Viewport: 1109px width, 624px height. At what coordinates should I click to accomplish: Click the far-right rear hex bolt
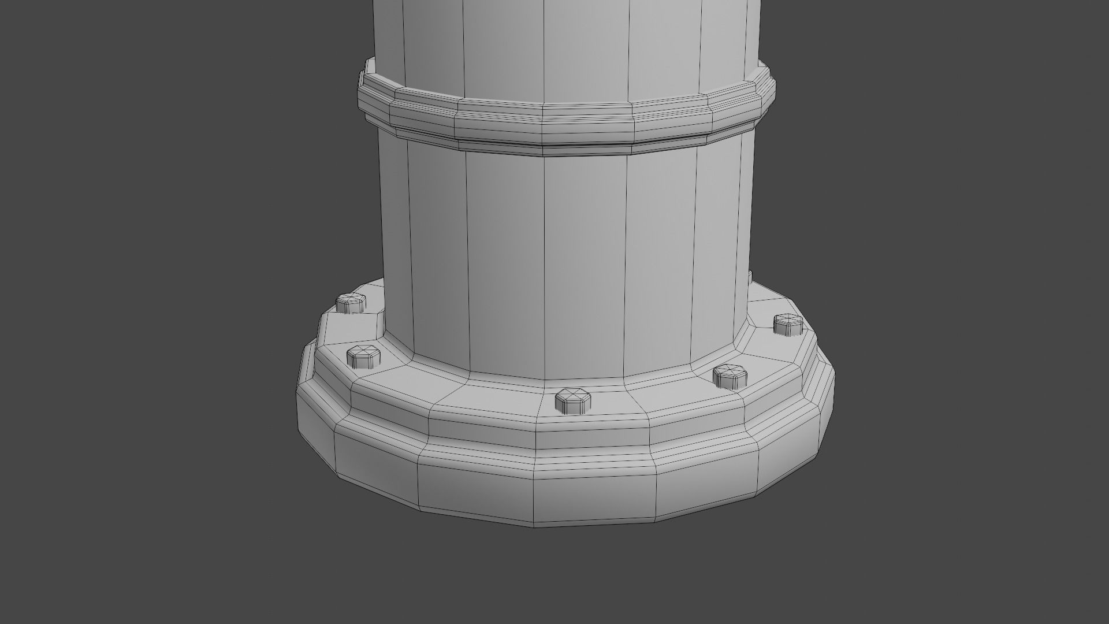click(x=788, y=325)
